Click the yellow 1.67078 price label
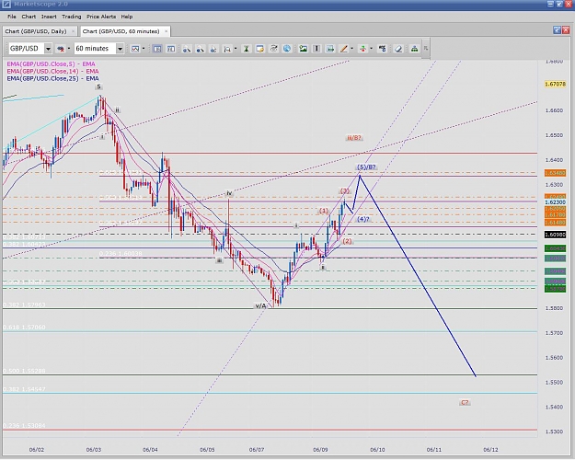The width and height of the screenshot is (575, 460). pyautogui.click(x=555, y=84)
